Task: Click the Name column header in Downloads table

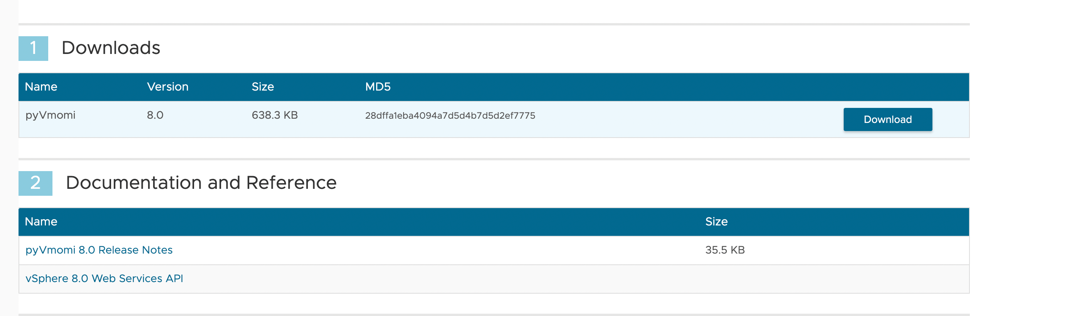Action: point(41,87)
